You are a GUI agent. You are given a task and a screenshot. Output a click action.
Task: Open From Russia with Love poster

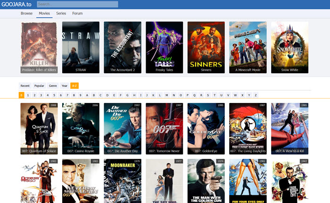tap(289, 181)
